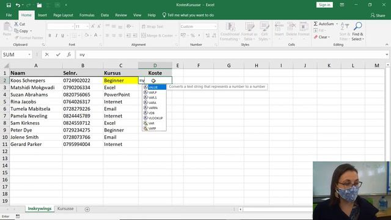The image size is (391, 220).
Task: Save the workbook using the Quick Access icon
Action: point(9,5)
